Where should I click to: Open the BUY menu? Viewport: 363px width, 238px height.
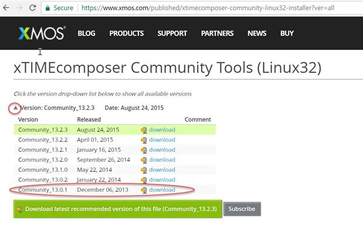[x=287, y=33]
